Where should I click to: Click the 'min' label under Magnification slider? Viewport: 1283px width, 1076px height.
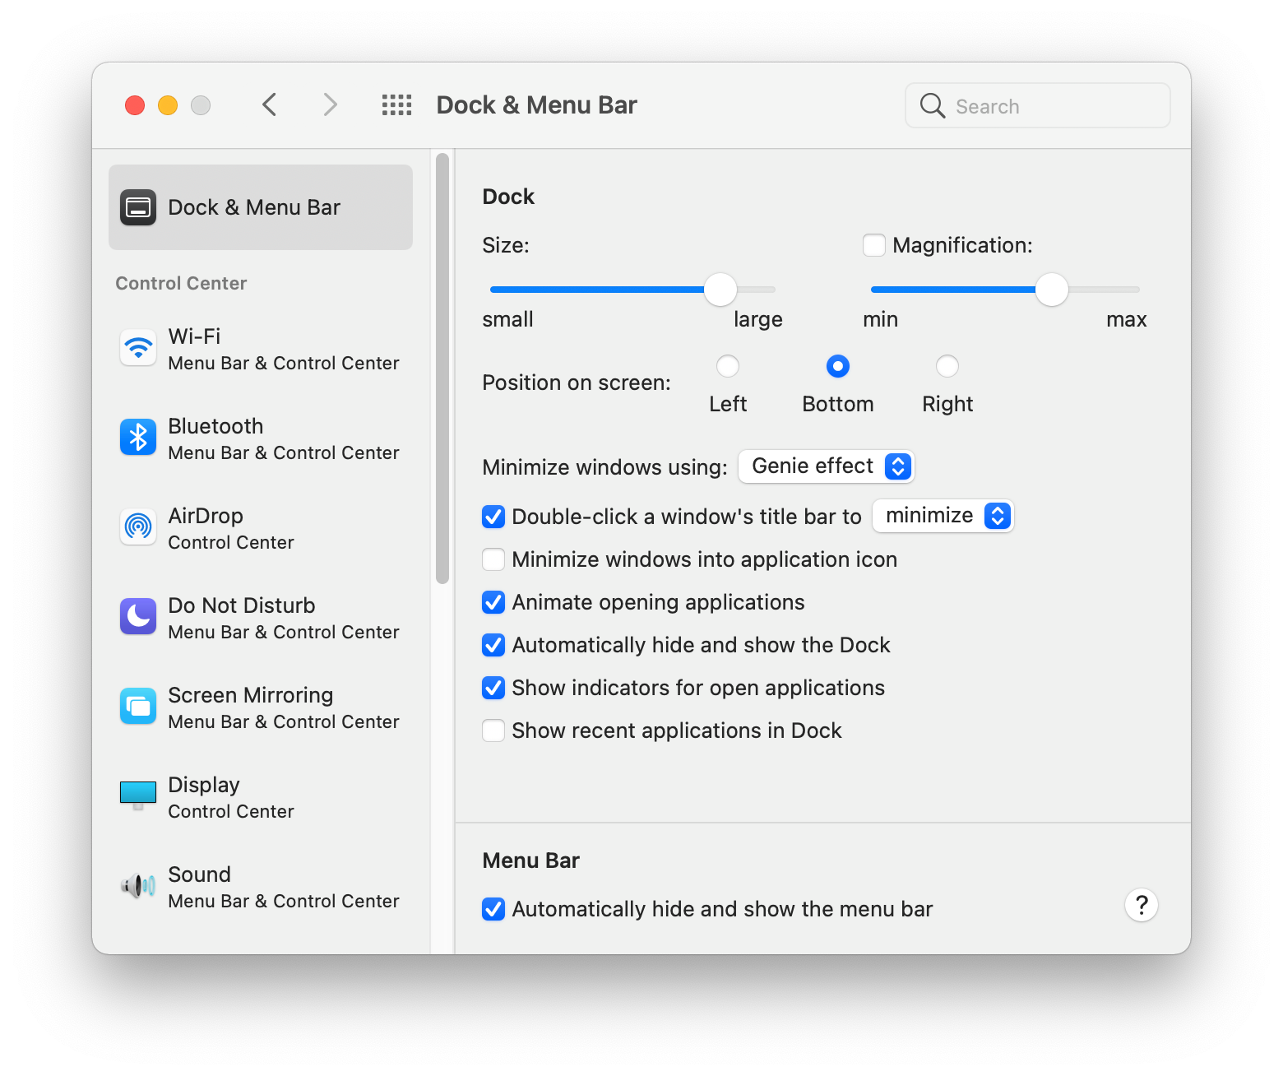(880, 319)
